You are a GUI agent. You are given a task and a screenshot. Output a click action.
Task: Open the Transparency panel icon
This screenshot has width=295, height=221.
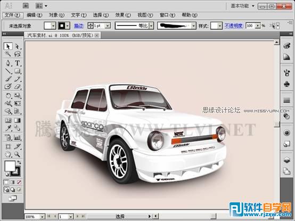pyautogui.click(x=286, y=117)
